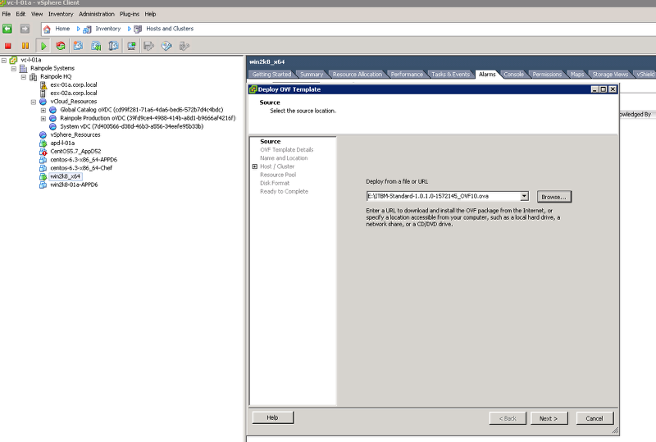656x442 pixels.
Task: Open the Inventory menu
Action: pos(61,14)
